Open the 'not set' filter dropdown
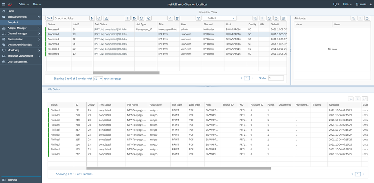The image size is (374, 183). 220,18
